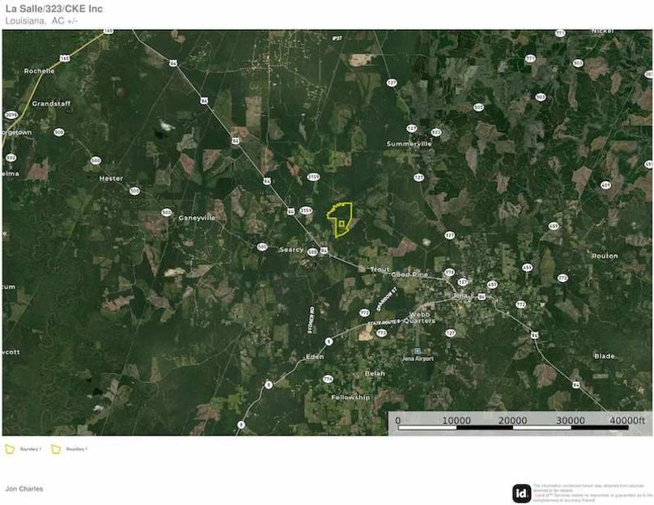This screenshot has height=505, width=654.
Task: Click the '40000ft' scale bar value
Action: 627,420
